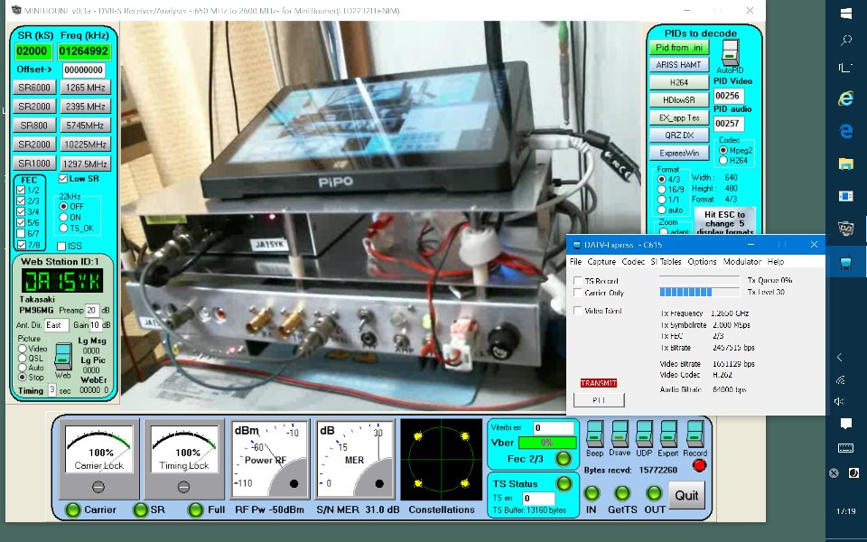
Task: Flip the Expert switch
Action: pyautogui.click(x=668, y=435)
